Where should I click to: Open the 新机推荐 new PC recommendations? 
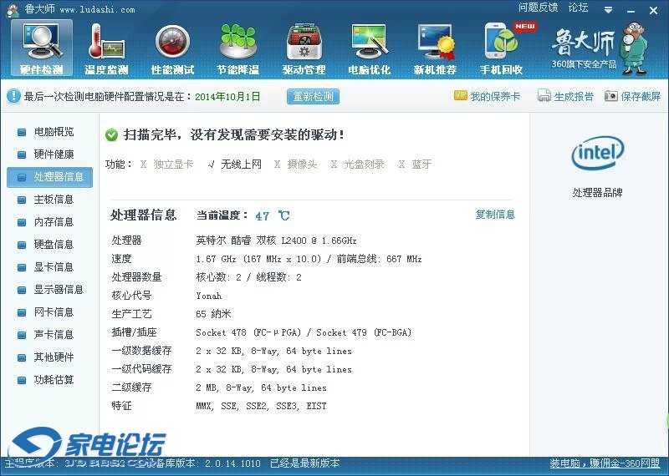(x=435, y=49)
